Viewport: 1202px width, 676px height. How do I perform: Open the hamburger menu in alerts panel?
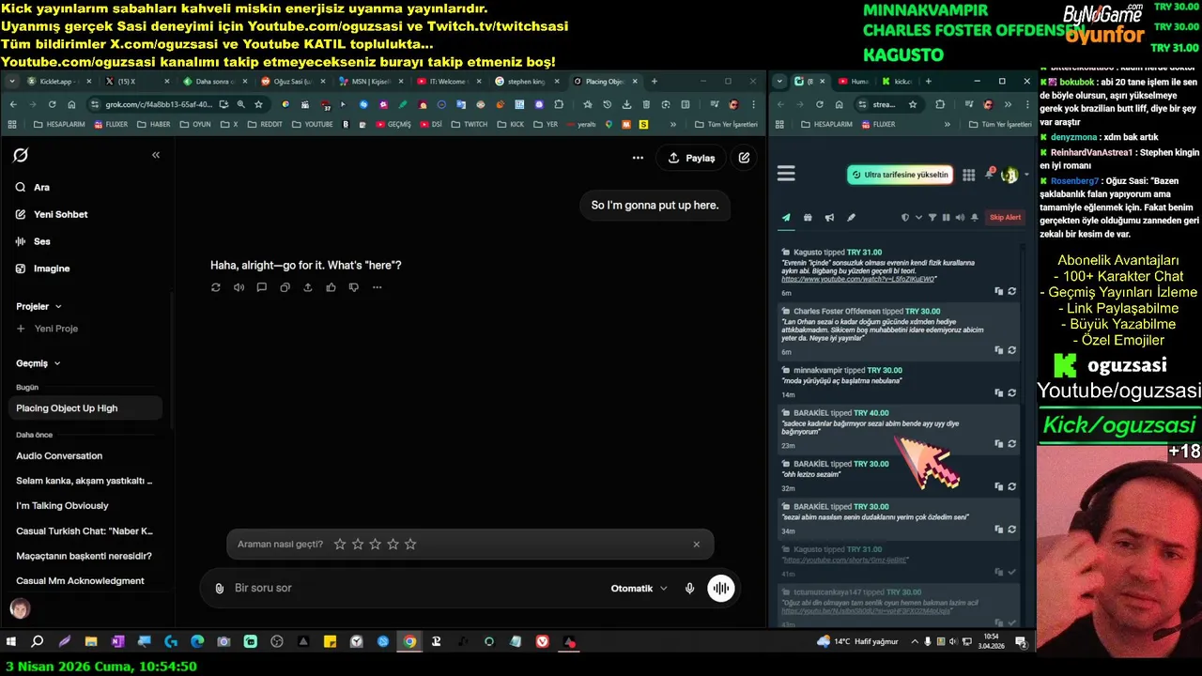pos(786,173)
